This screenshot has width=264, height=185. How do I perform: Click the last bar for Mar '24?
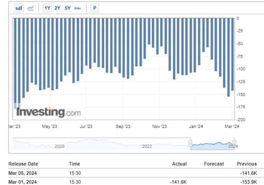click(x=232, y=55)
